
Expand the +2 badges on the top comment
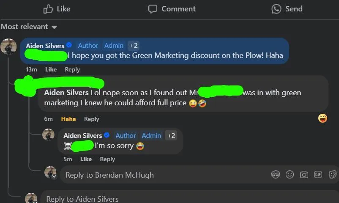[x=134, y=45]
